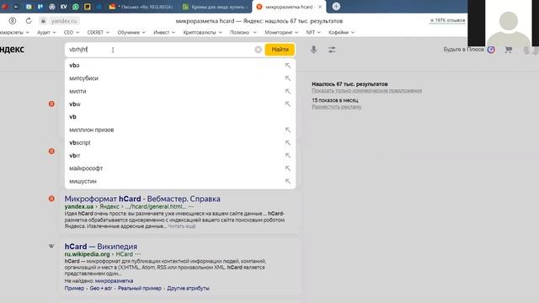Image resolution: width=539 pixels, height=303 pixels.
Task: Click the Plus subscription round icon
Action: [491, 50]
